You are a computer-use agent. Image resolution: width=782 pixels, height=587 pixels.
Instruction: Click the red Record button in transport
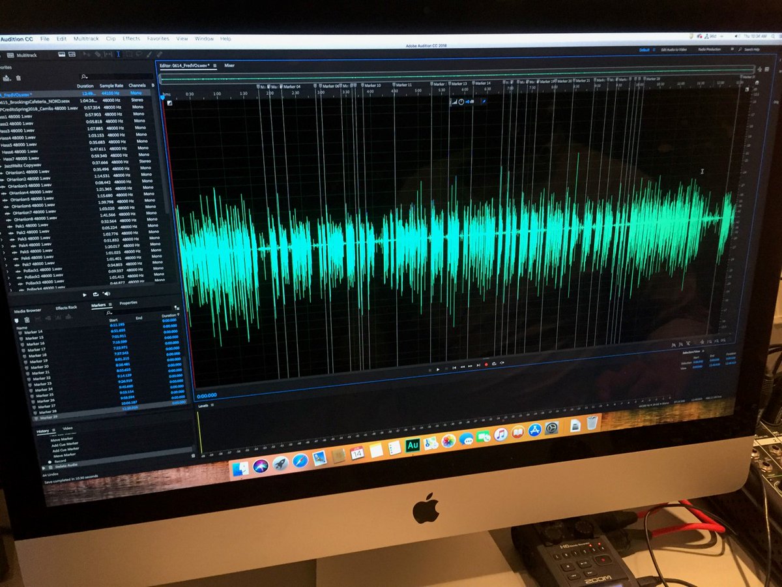click(486, 365)
